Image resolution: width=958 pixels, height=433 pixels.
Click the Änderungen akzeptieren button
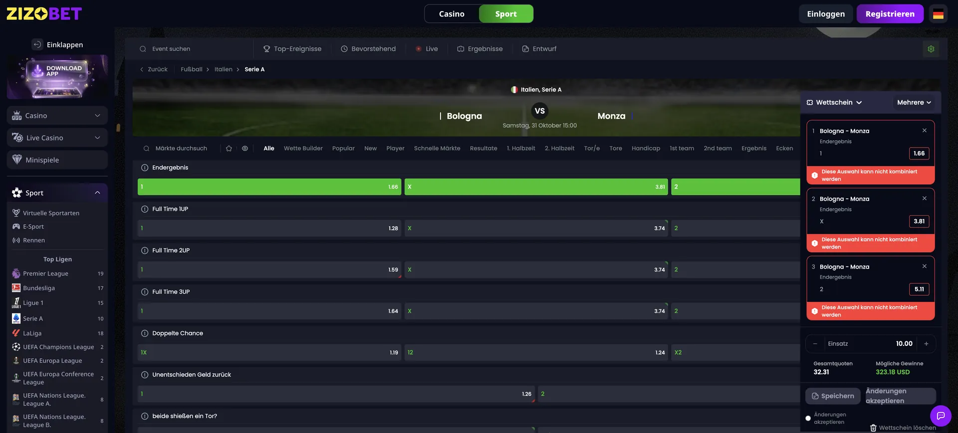[901, 396]
